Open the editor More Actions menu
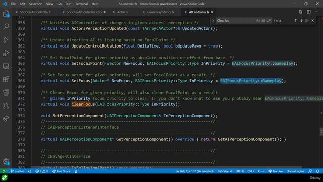The width and height of the screenshot is (323, 182). click(317, 12)
